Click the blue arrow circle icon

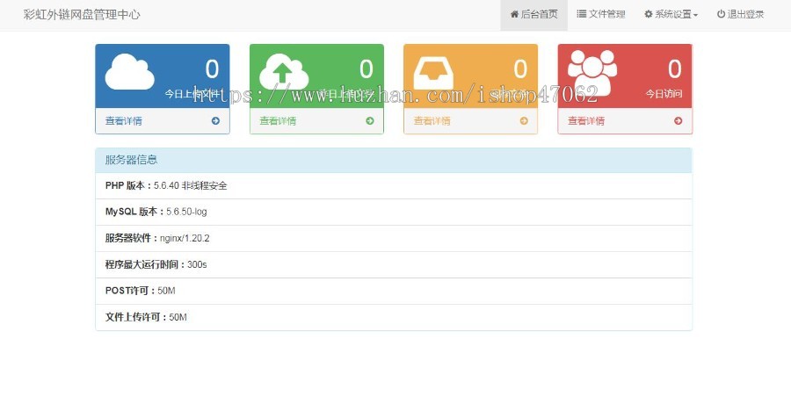[215, 121]
